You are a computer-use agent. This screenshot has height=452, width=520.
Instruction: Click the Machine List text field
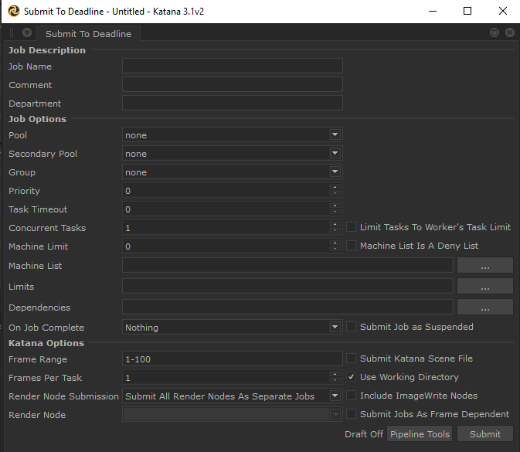coord(287,265)
